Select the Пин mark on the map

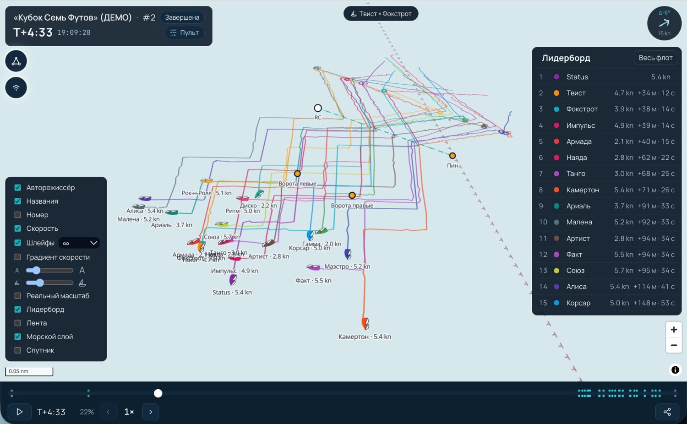click(453, 156)
